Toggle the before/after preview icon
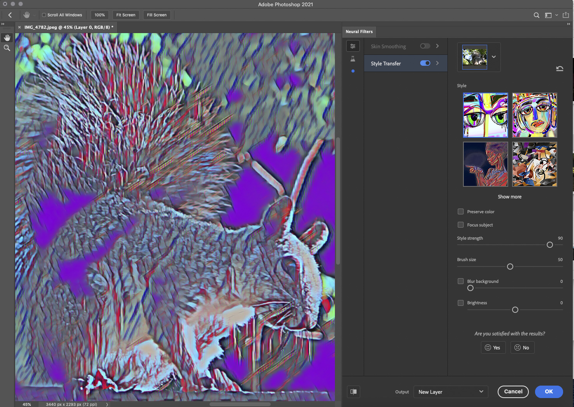 [x=354, y=391]
